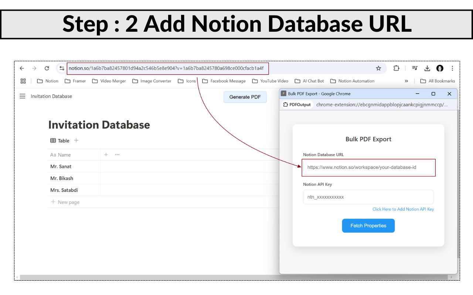This screenshot has height=295, width=473.
Task: Focus the Notion Database URL field
Action: [368, 167]
